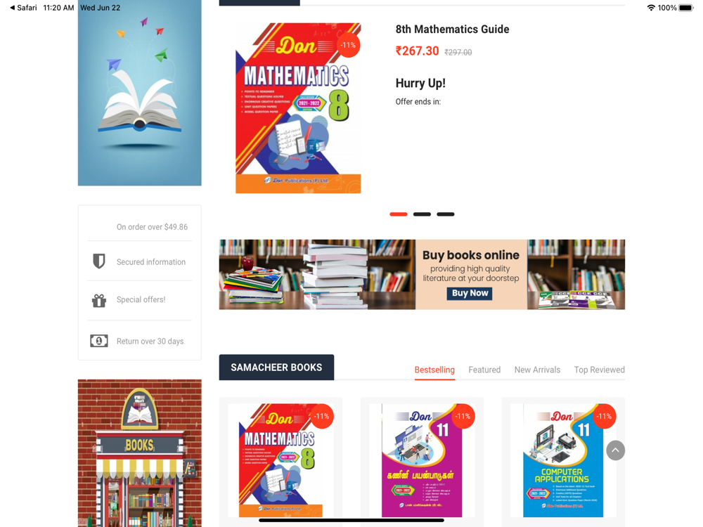703x527 pixels.
Task: Tap the -11% badge on Computer Applications book
Action: [603, 416]
